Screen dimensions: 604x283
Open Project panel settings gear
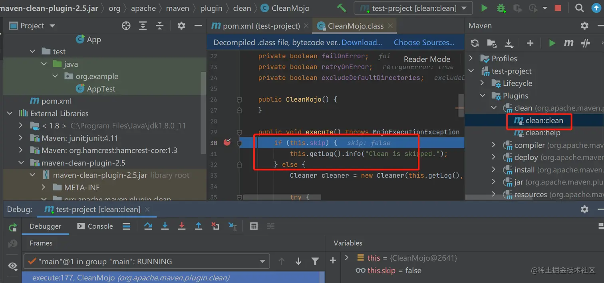pyautogui.click(x=181, y=26)
